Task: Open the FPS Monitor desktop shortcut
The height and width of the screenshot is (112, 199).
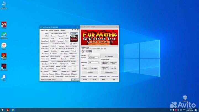Action: (4, 35)
